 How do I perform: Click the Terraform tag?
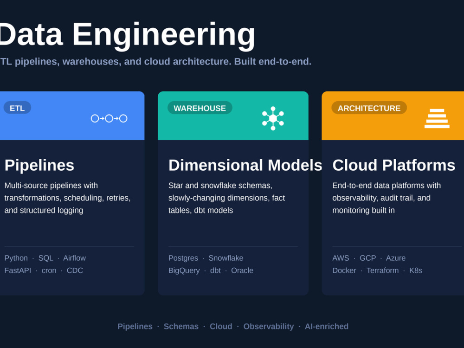[382, 271]
